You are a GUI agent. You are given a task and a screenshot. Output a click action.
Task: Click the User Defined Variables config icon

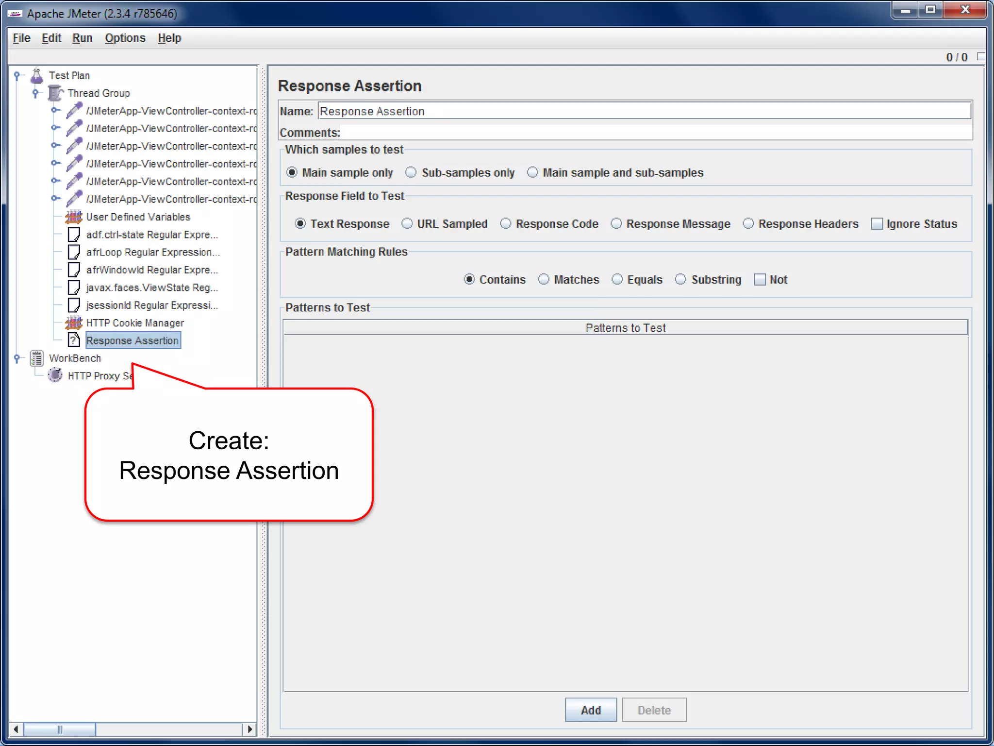(x=74, y=217)
